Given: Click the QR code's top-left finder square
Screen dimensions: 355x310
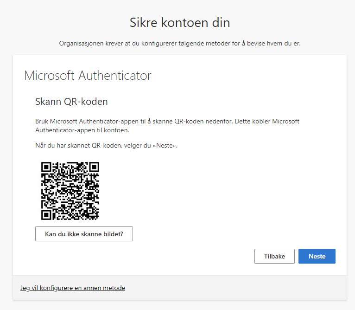Looking at the screenshot, I should [46, 167].
